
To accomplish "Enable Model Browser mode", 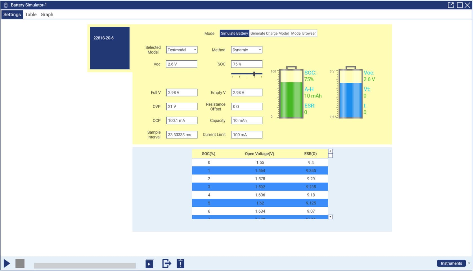I will pos(304,33).
